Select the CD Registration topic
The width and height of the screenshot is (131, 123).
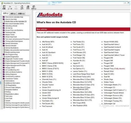point(11,85)
